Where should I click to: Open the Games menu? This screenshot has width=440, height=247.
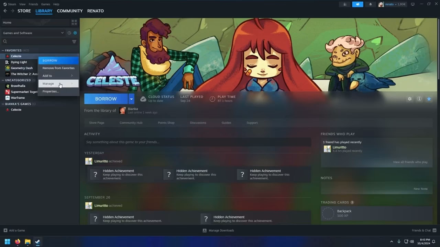click(45, 4)
